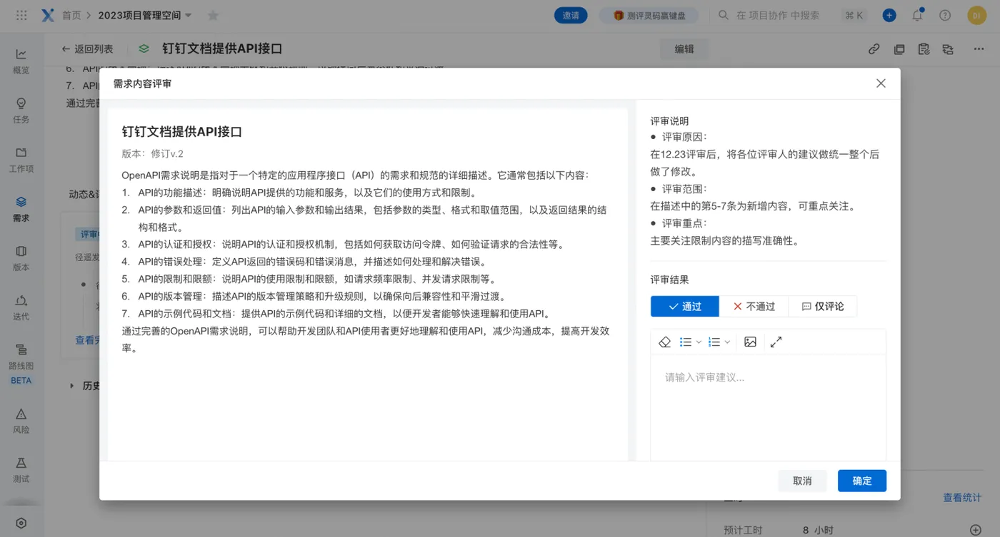This screenshot has height=537, width=1000.
Task: Click the 确定 confirm button
Action: (x=862, y=481)
